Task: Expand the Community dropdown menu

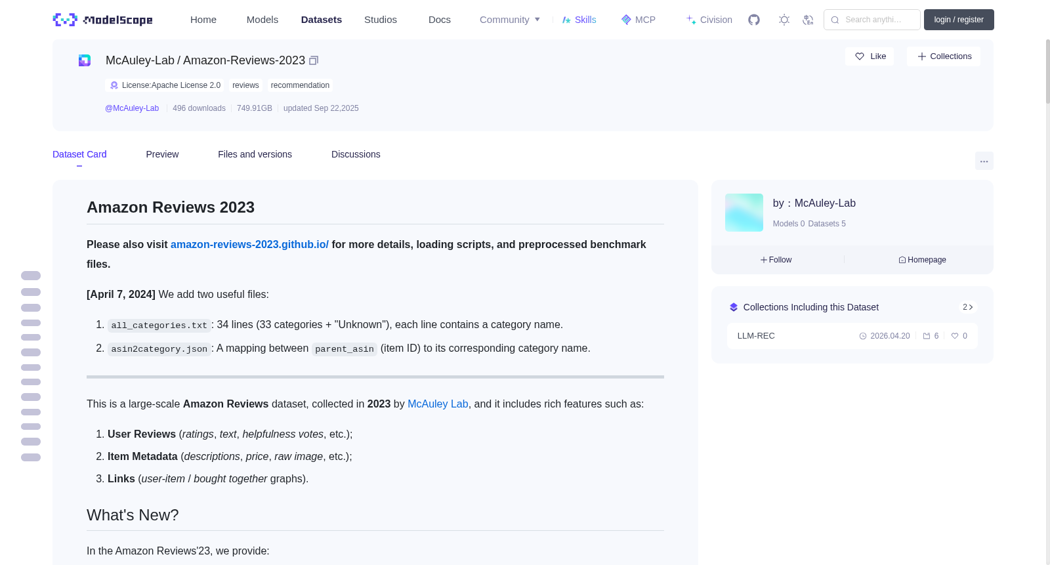Action: pyautogui.click(x=510, y=20)
